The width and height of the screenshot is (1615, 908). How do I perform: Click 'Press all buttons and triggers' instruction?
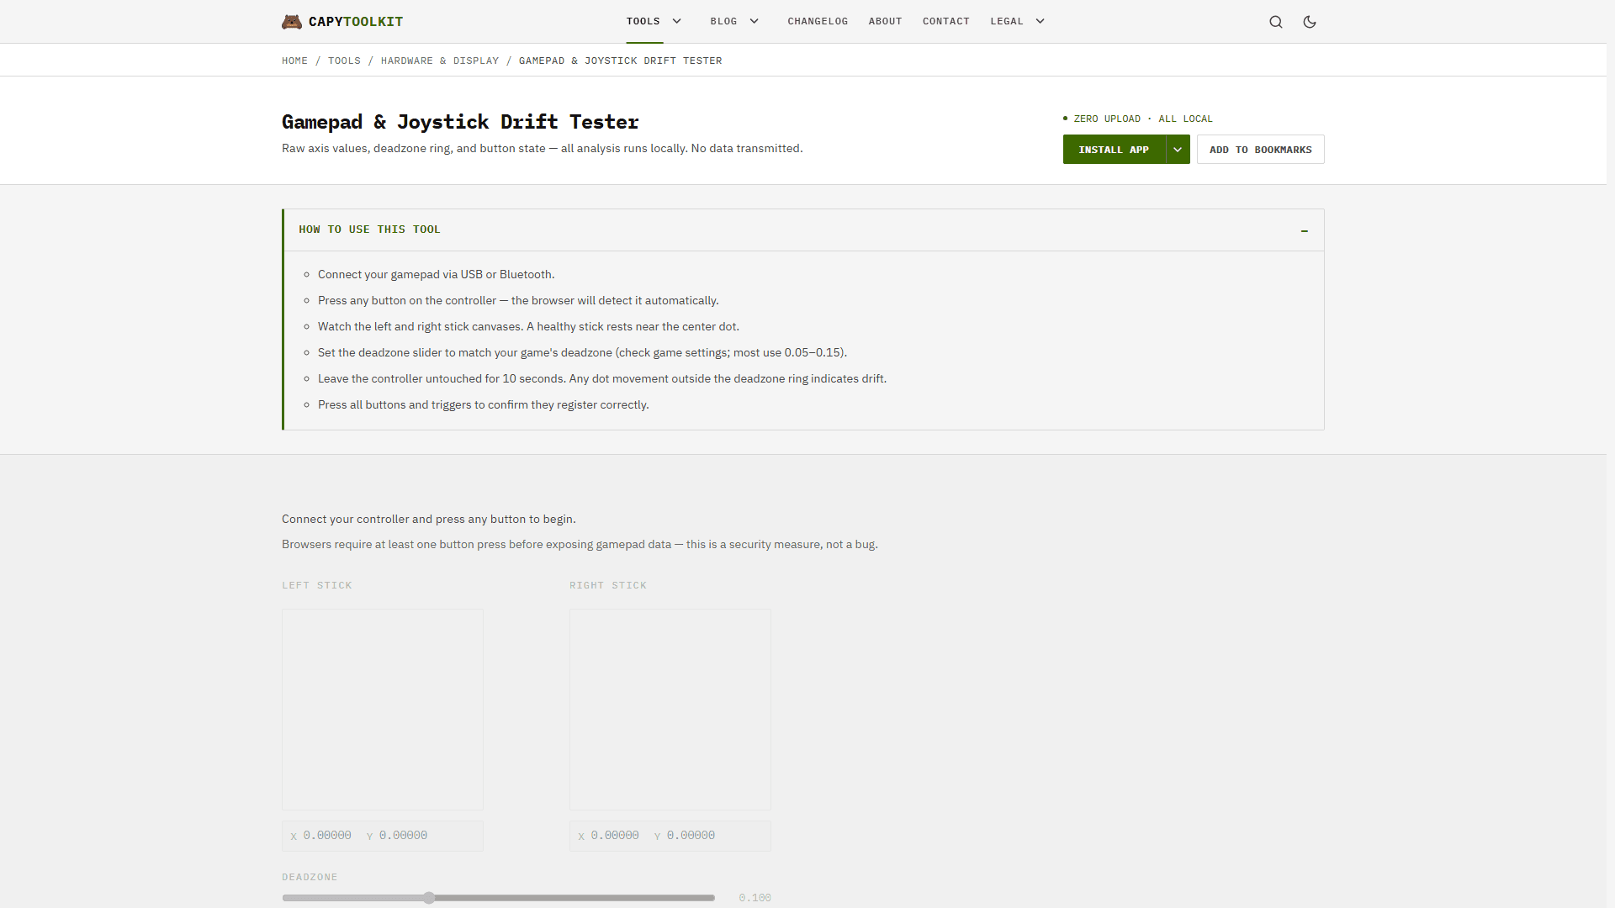[x=483, y=404]
